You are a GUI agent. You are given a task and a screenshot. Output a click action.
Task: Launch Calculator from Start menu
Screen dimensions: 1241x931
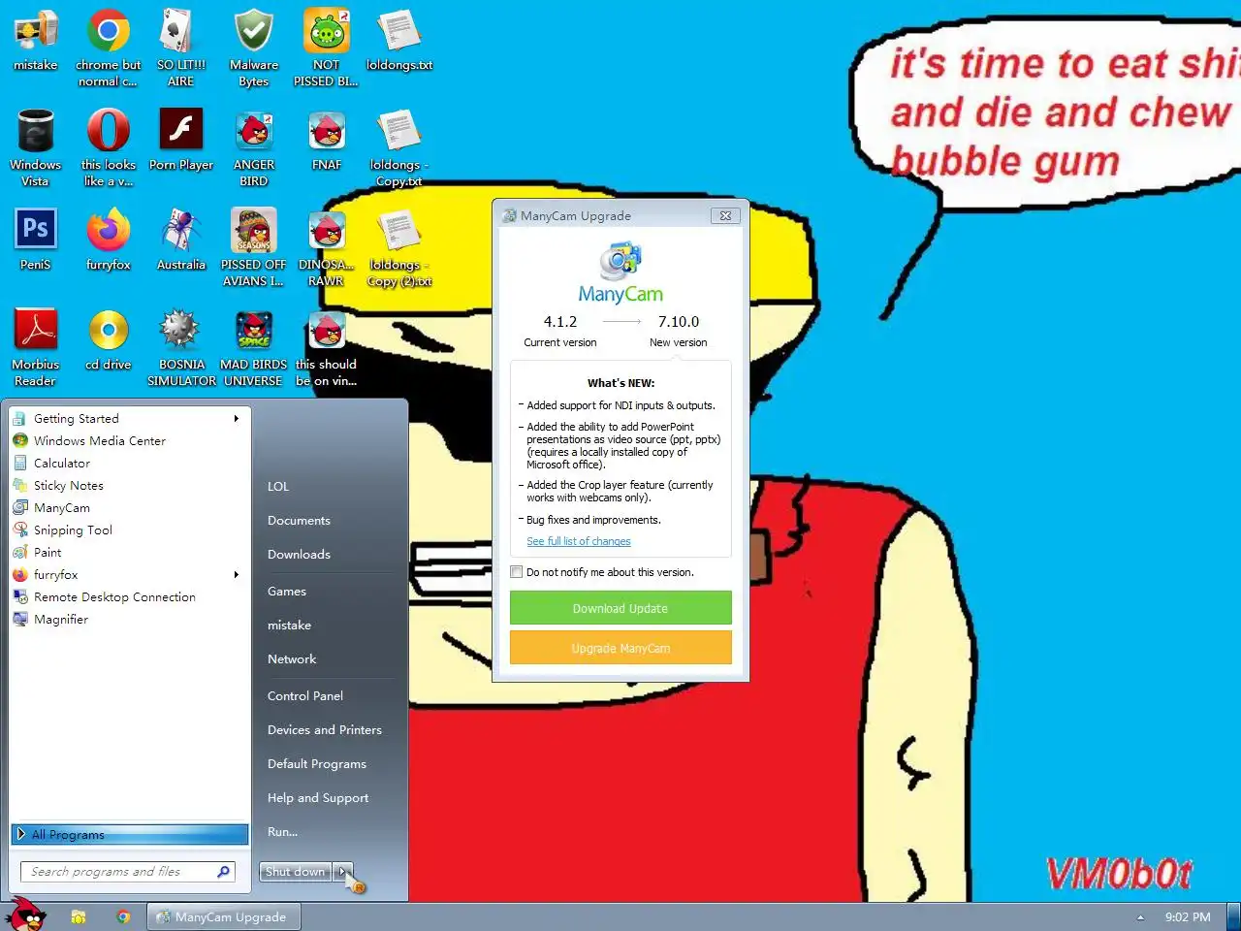point(130,463)
